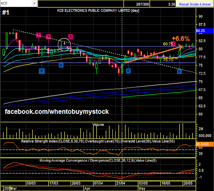Click the May month label

tap(142, 189)
